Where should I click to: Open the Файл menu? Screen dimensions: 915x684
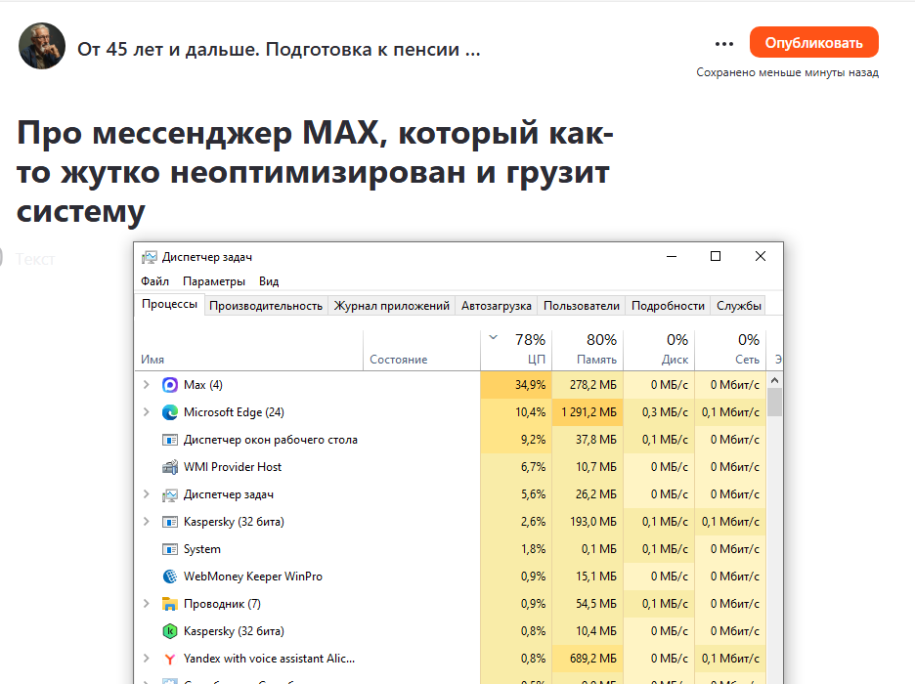click(x=154, y=281)
